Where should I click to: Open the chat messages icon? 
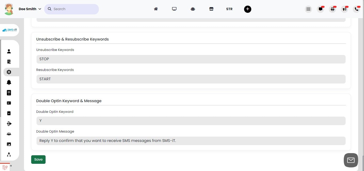(320, 9)
